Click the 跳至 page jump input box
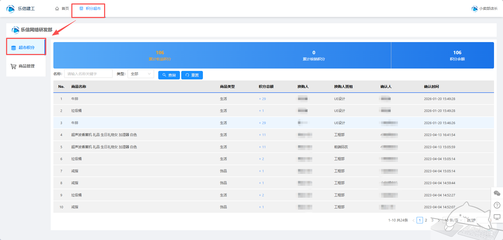This screenshot has width=503, height=240. tap(482, 220)
